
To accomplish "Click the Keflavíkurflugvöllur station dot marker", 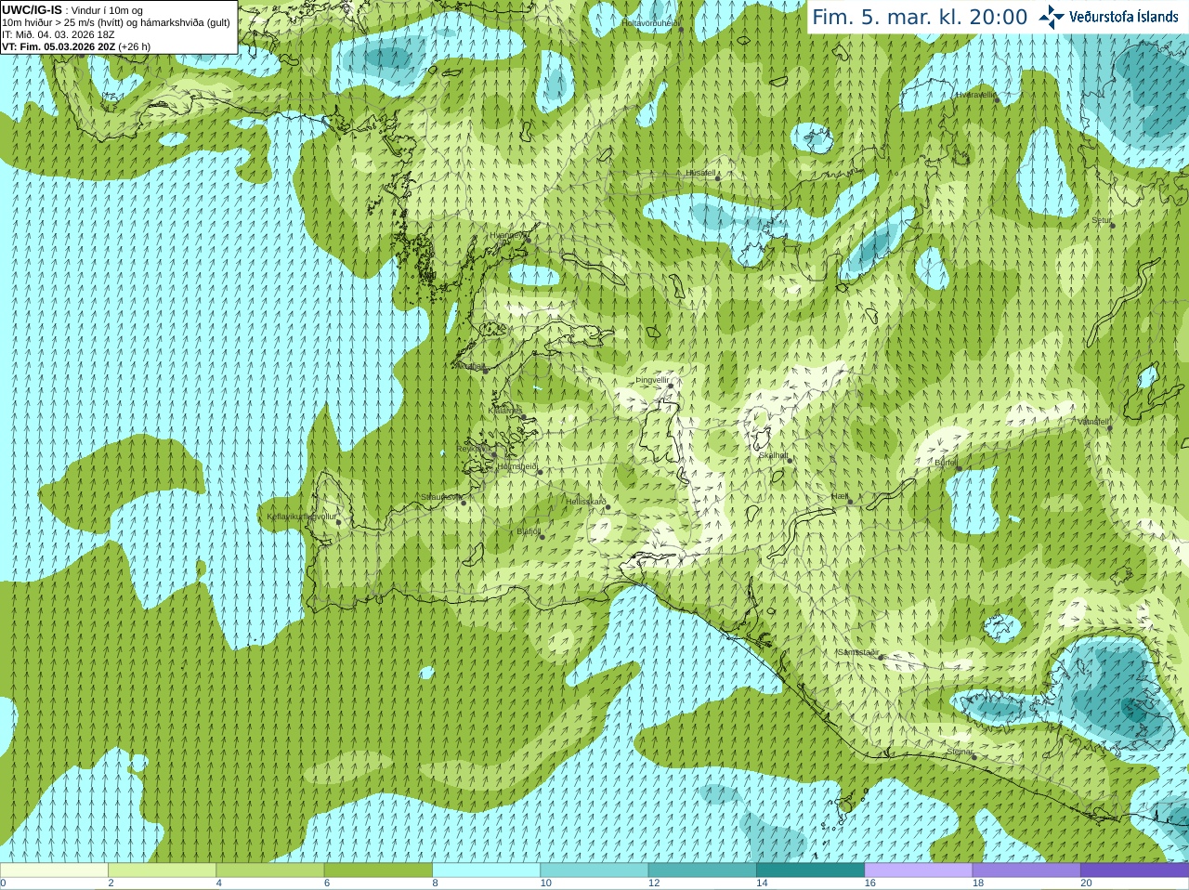I will [339, 522].
